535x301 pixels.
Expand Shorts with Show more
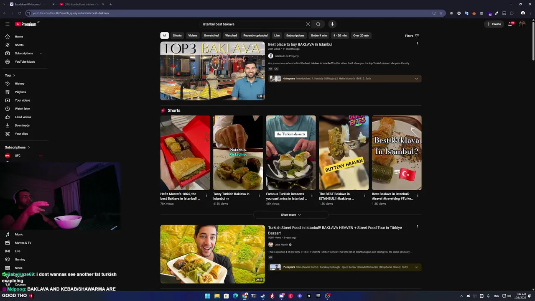(291, 214)
